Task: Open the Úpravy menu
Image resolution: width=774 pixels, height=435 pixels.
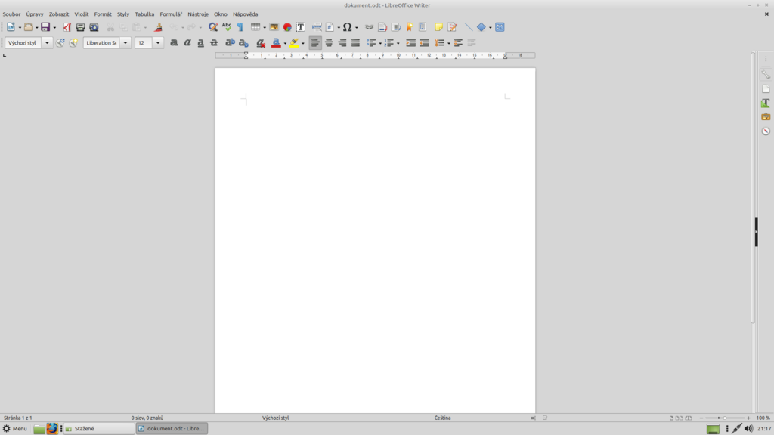Action: pos(35,14)
